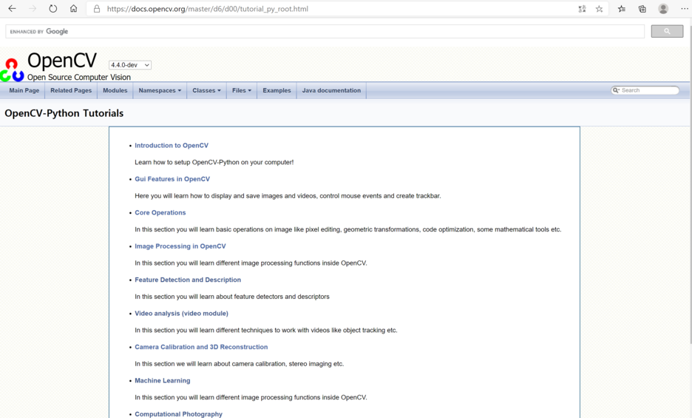Open the Main Page tab
The height and width of the screenshot is (418, 692).
(x=24, y=90)
